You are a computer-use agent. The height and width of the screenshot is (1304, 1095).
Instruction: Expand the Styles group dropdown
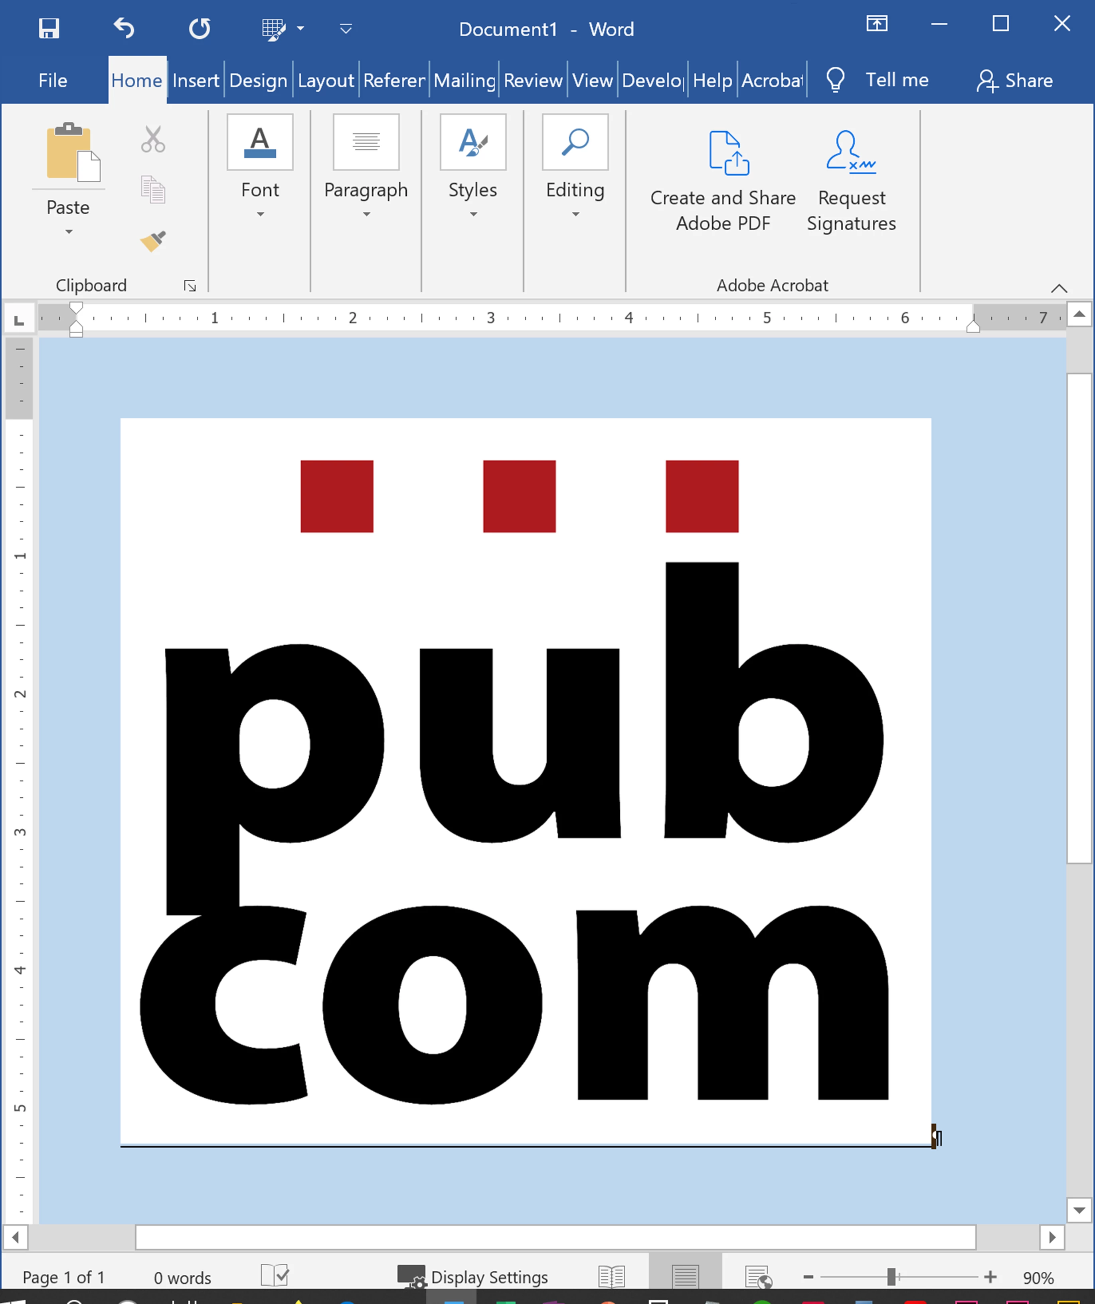coord(473,214)
